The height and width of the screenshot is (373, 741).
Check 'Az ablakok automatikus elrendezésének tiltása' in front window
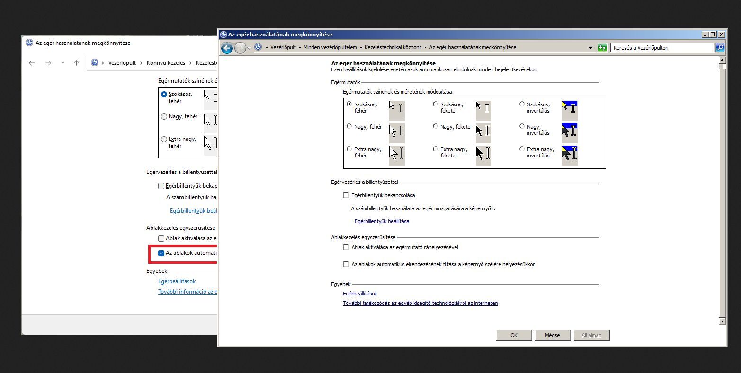tap(346, 264)
